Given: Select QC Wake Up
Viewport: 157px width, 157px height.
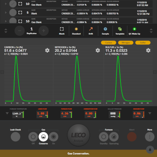Looking at the screenshot, I should 134,31.
